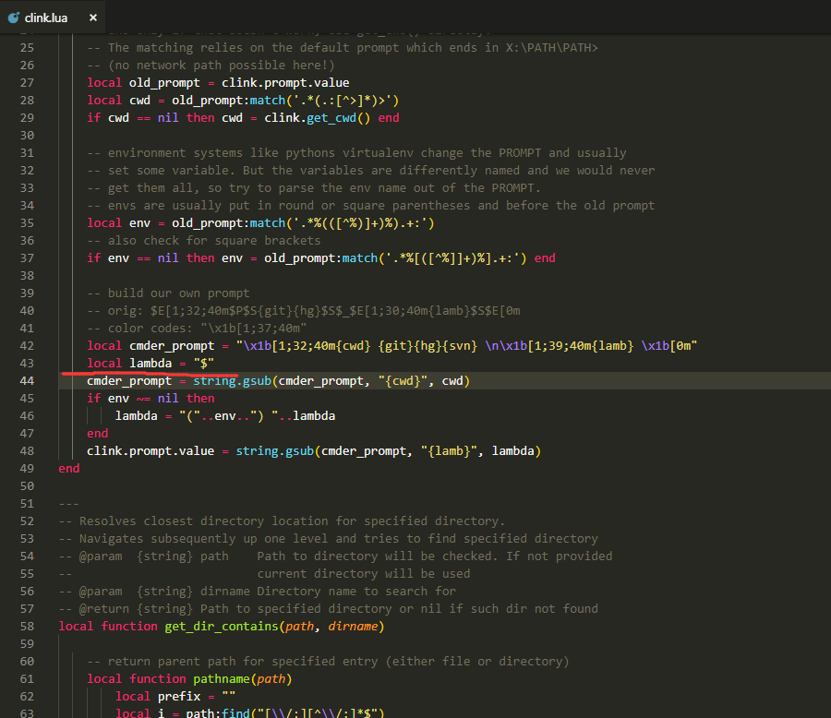Click 'lambda' variable name on line 43
831x718 pixels.
[151, 363]
